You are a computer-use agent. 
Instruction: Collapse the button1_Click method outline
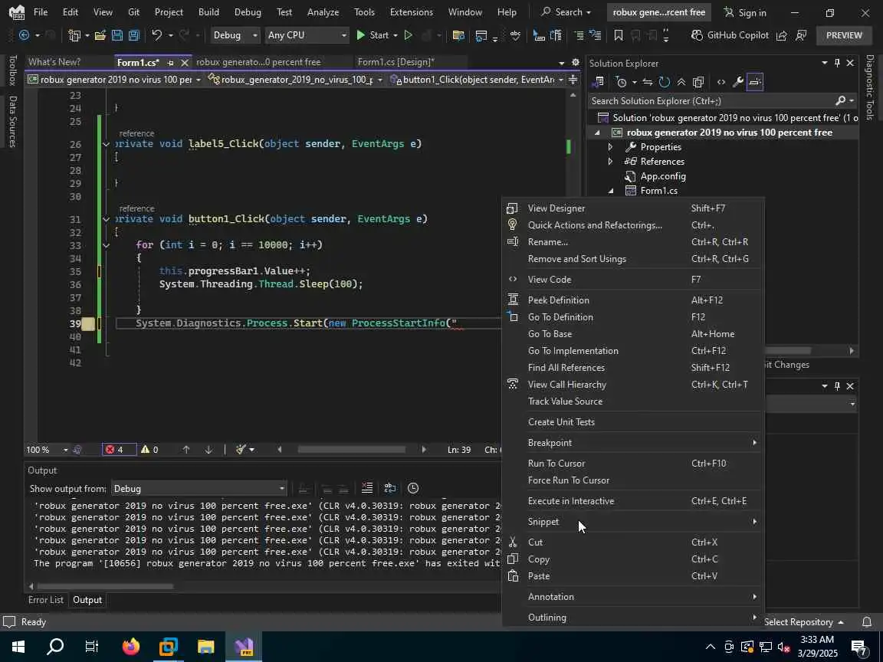(x=106, y=219)
